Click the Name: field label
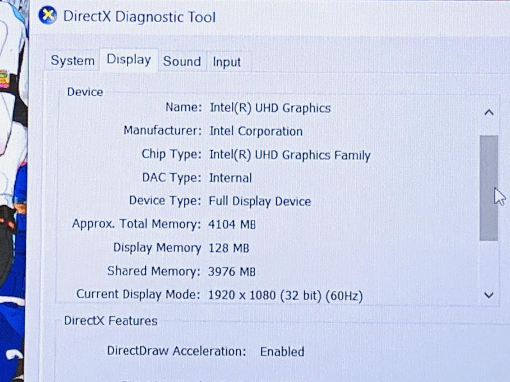The width and height of the screenshot is (510, 382). (x=184, y=107)
